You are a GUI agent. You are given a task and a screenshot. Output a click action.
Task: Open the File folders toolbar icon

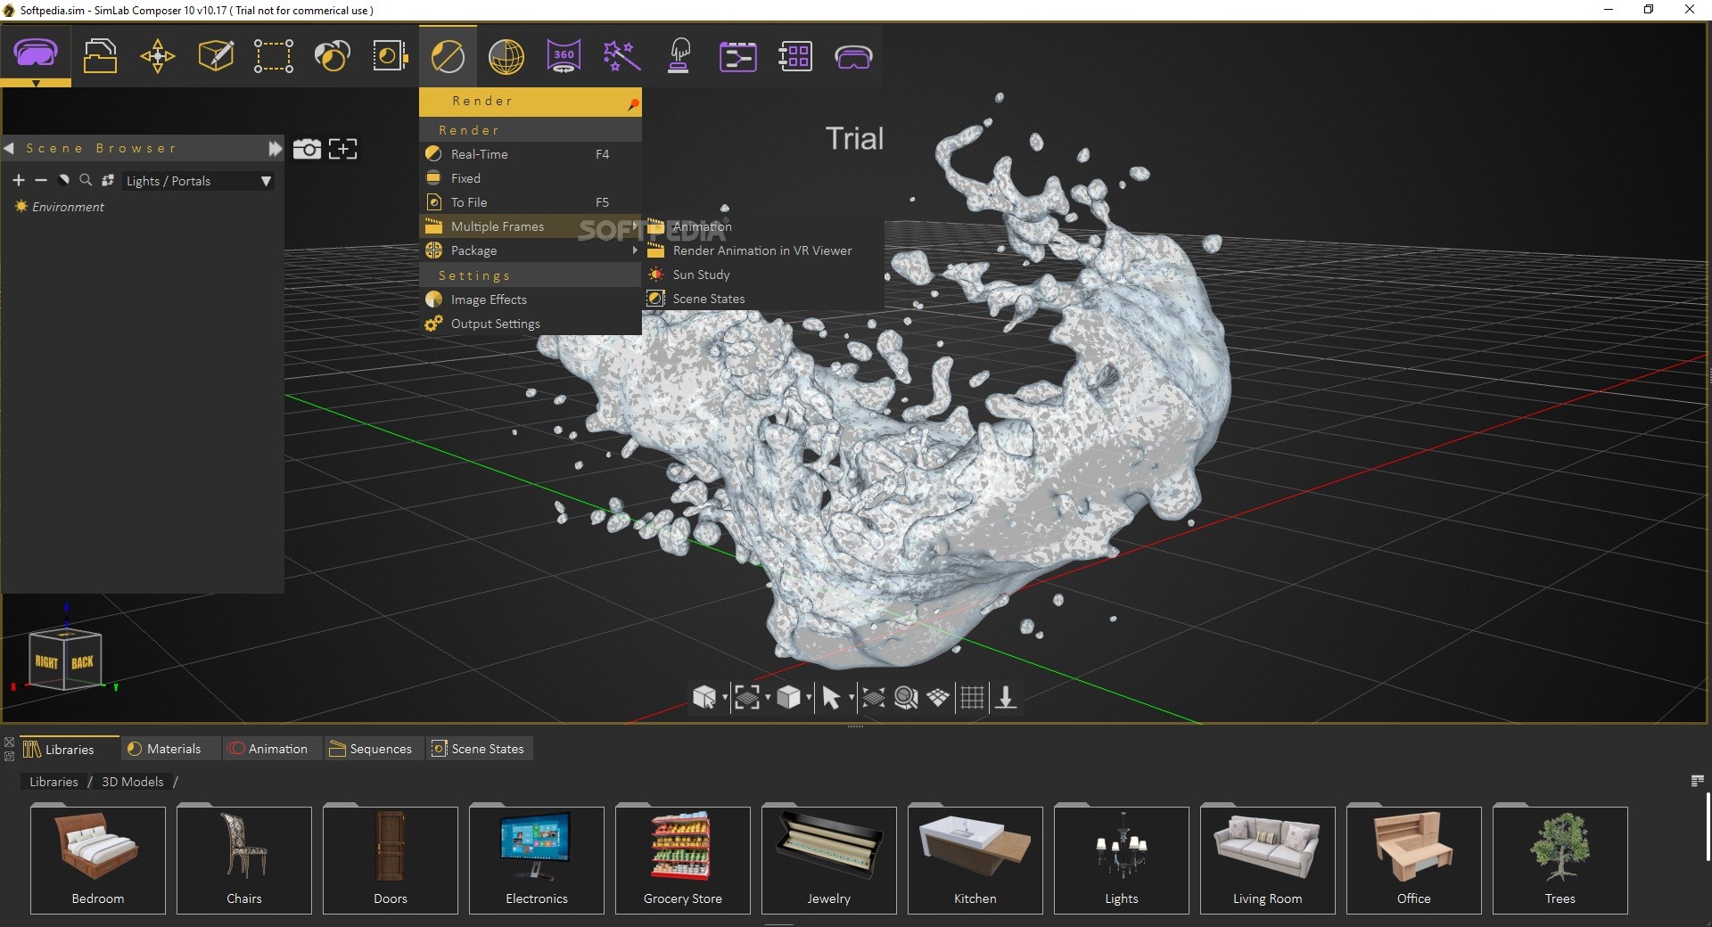100,55
